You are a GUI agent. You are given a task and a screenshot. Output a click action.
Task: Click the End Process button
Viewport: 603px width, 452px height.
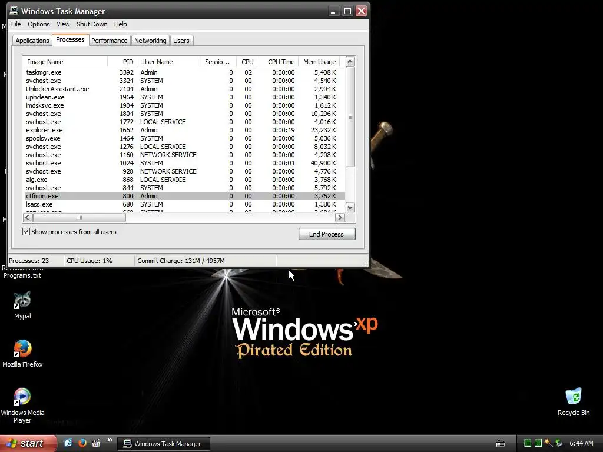tap(326, 234)
